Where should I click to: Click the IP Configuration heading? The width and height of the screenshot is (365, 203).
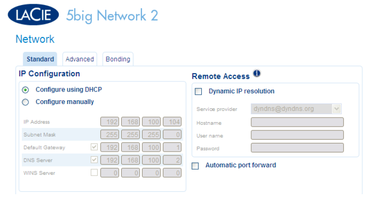49,74
